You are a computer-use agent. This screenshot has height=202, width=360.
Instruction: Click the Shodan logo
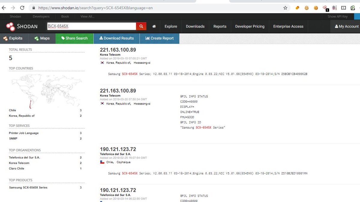pyautogui.click(x=22, y=26)
